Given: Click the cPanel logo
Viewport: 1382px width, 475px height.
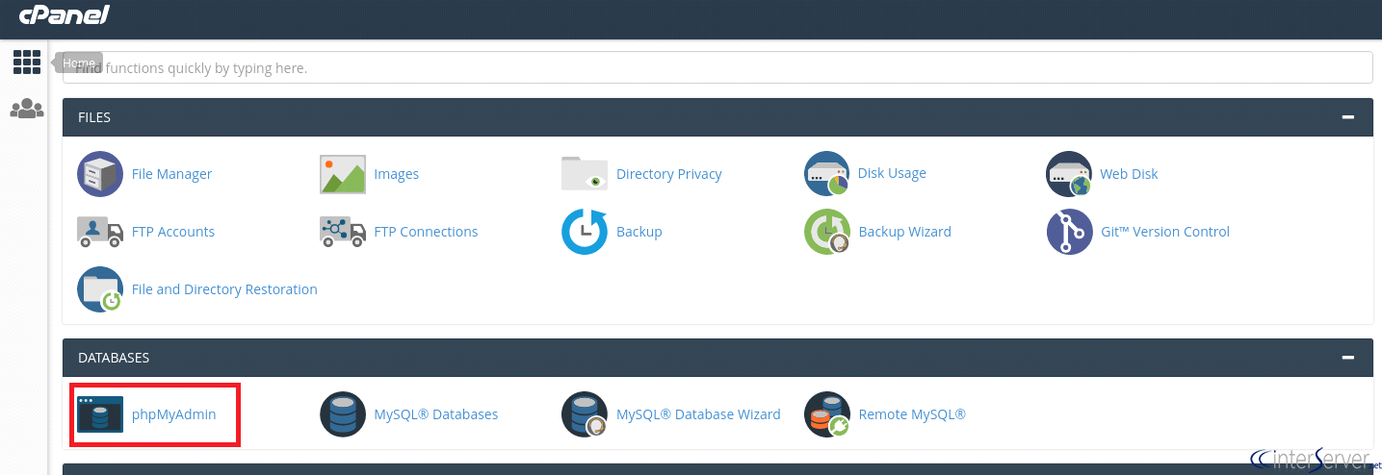Looking at the screenshot, I should pyautogui.click(x=65, y=14).
